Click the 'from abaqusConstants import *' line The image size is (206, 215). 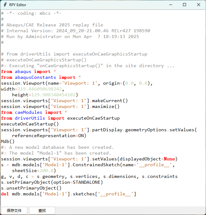[x=41, y=77]
